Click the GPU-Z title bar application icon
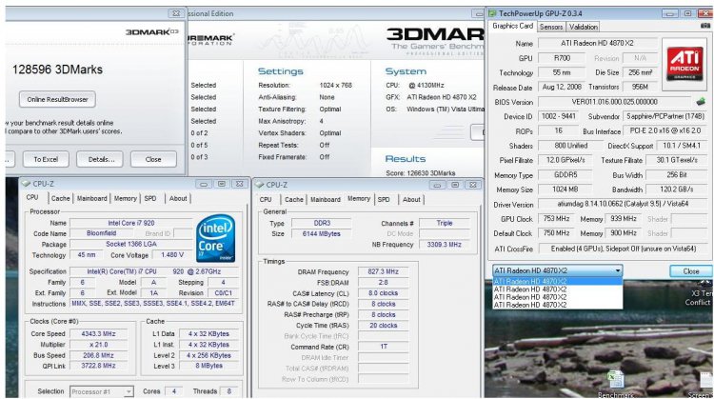This screenshot has height=399, width=714. [492, 13]
